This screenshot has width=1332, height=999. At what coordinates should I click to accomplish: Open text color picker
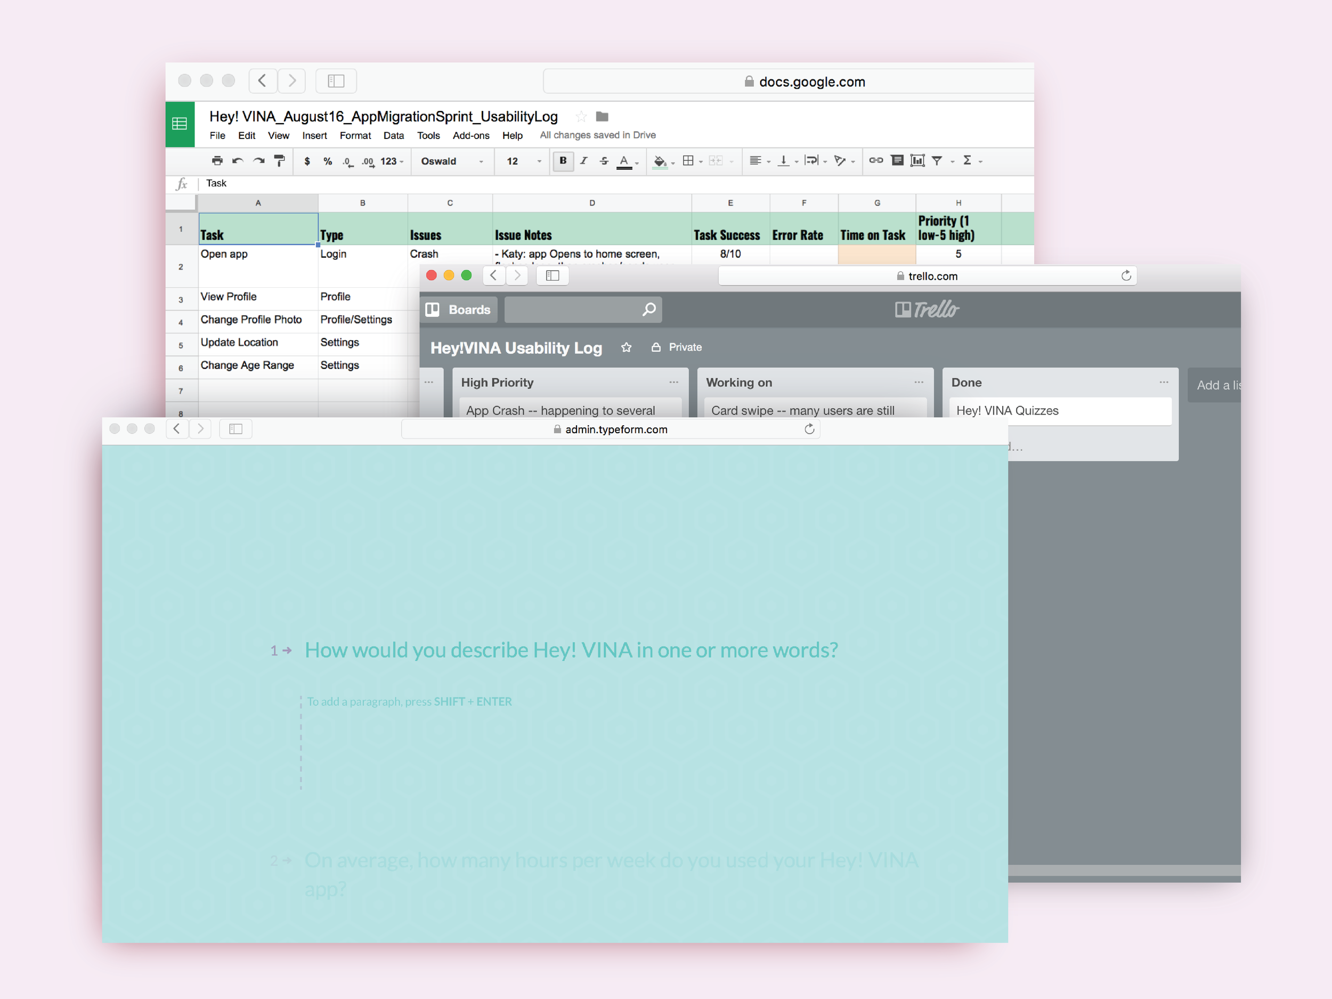[x=628, y=161]
